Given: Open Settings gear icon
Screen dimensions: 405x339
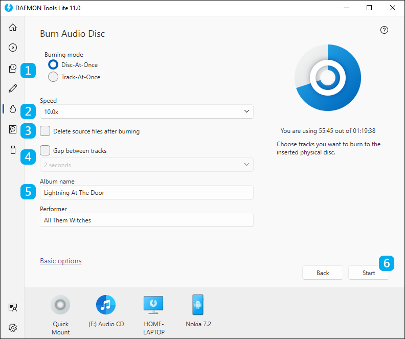Looking at the screenshot, I should [x=13, y=328].
